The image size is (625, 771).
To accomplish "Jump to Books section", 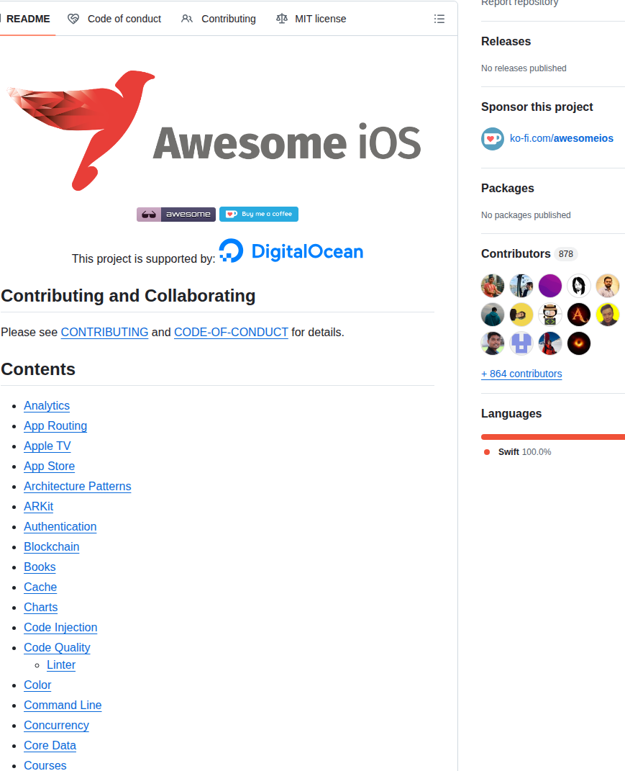I will coord(40,567).
